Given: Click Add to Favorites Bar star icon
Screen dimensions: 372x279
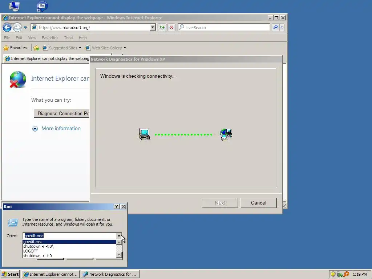Looking at the screenshot, I should pyautogui.click(x=36, y=48).
